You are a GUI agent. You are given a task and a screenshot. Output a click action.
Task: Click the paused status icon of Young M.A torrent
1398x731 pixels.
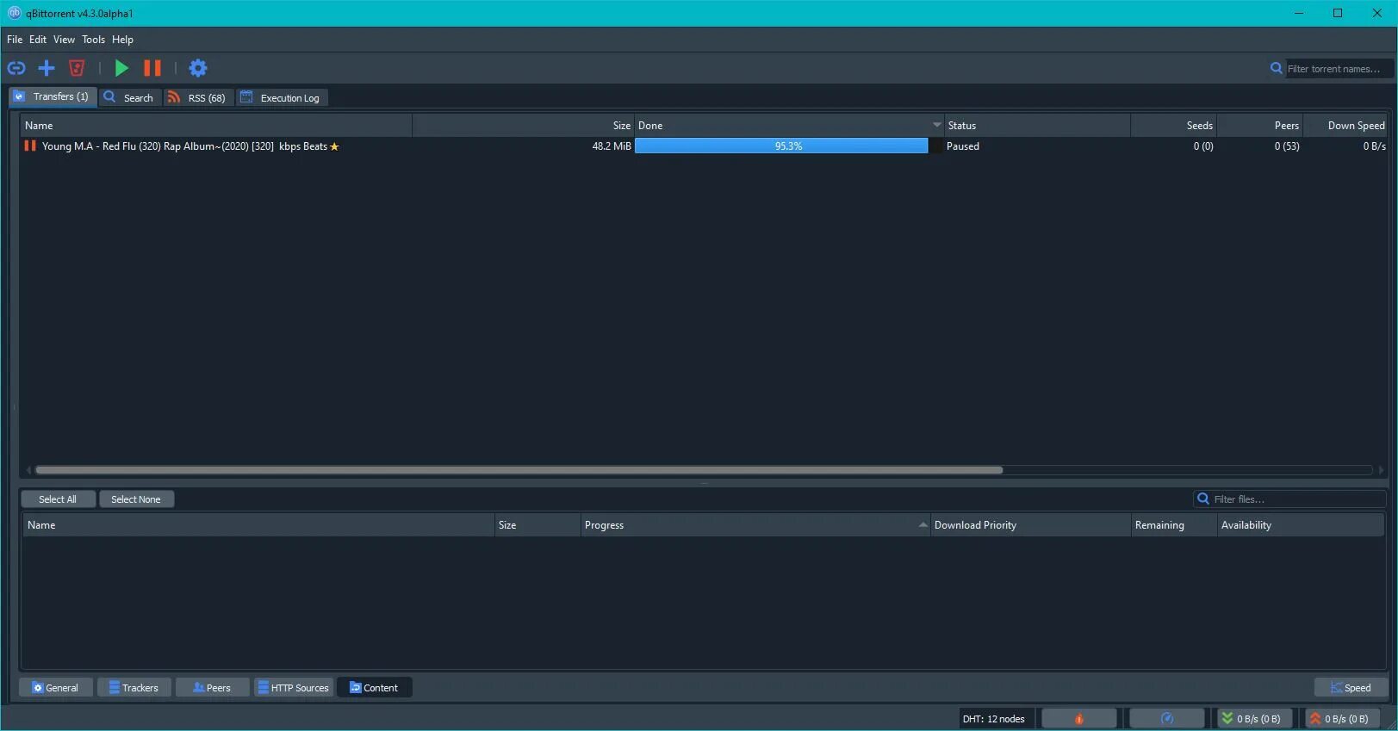pos(30,146)
